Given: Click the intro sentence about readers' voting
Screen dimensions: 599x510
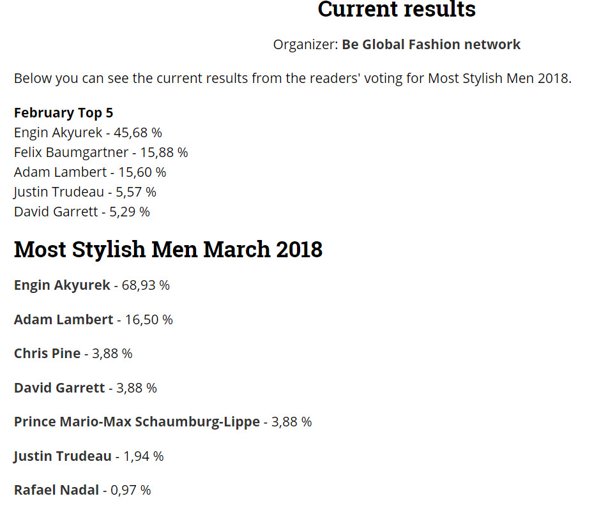Looking at the screenshot, I should coord(292,79).
